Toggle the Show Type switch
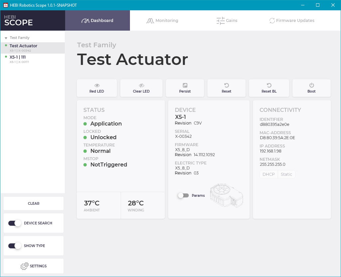This screenshot has height=277, width=341. click(15, 246)
